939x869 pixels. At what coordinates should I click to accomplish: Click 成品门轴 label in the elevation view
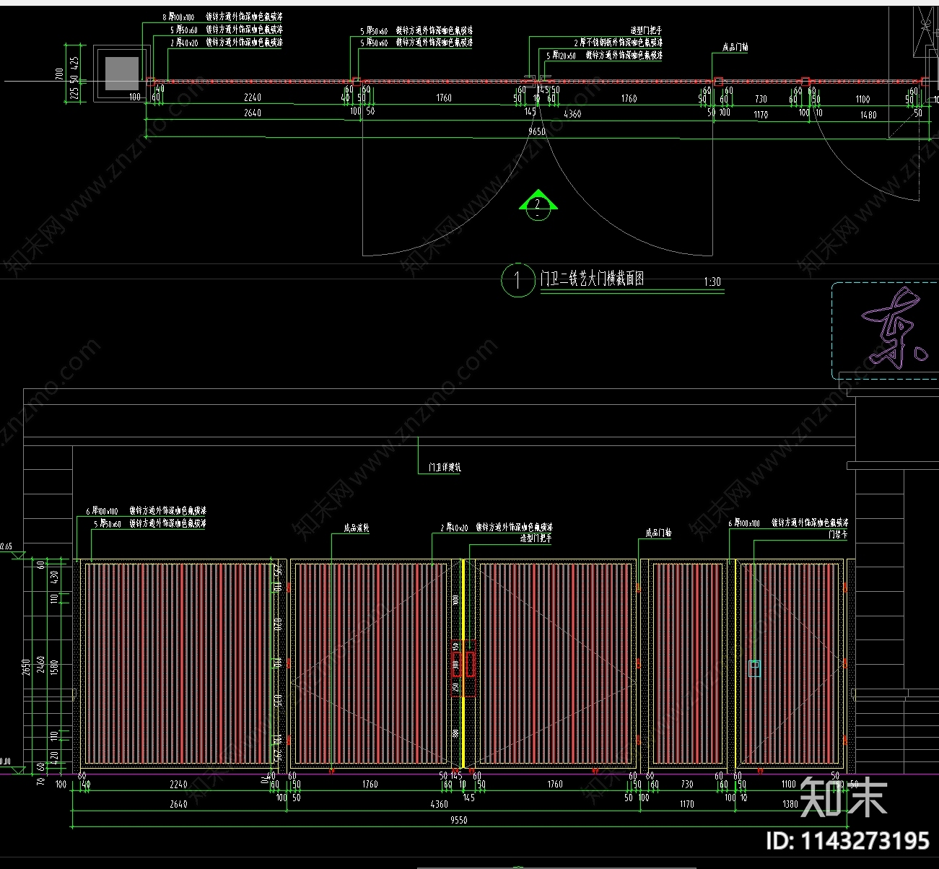[x=658, y=533]
